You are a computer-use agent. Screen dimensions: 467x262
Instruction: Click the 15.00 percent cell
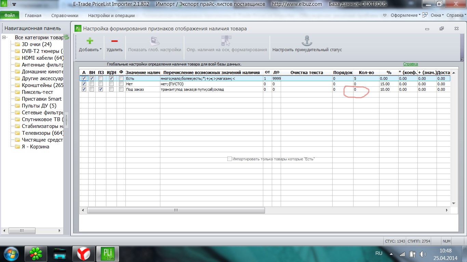(x=389, y=84)
